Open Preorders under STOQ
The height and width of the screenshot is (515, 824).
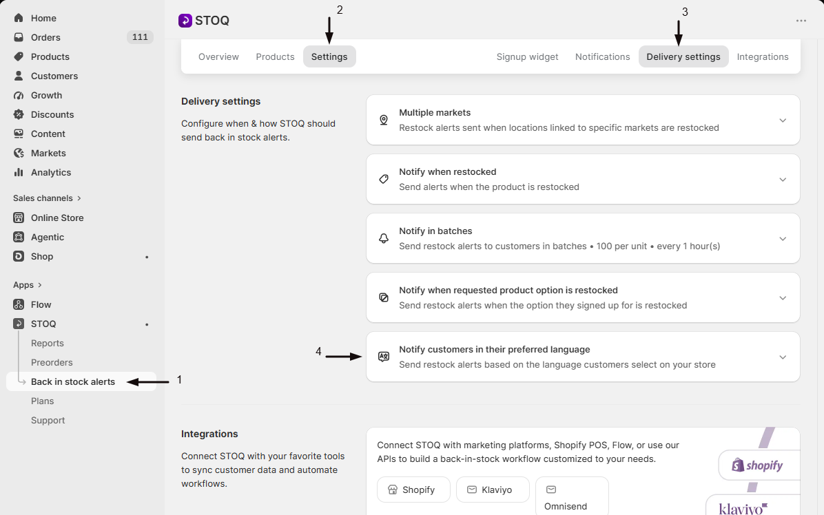click(x=52, y=363)
